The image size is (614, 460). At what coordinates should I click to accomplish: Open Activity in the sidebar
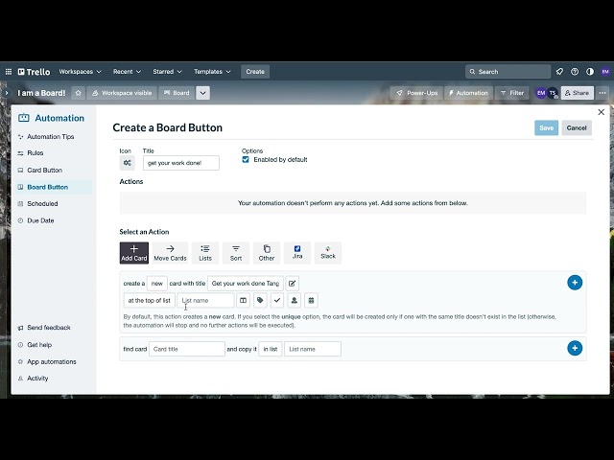tap(37, 379)
